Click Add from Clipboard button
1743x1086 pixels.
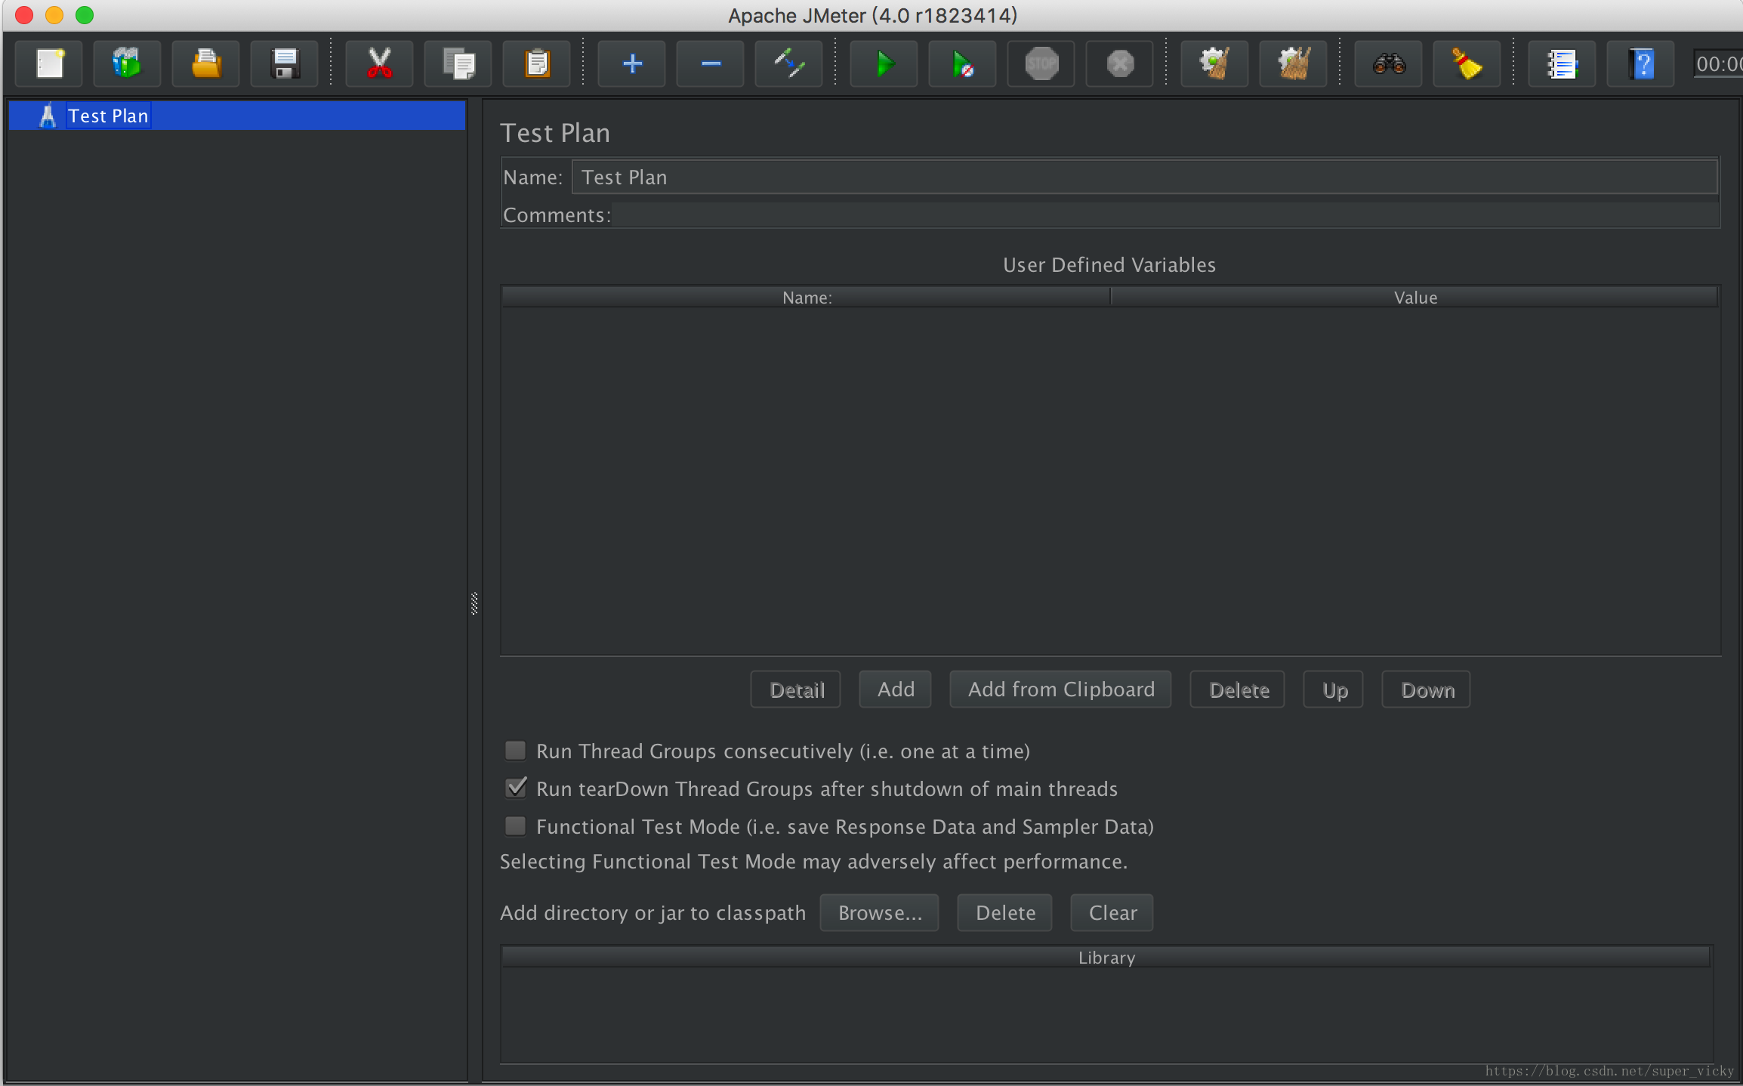pyautogui.click(x=1061, y=690)
